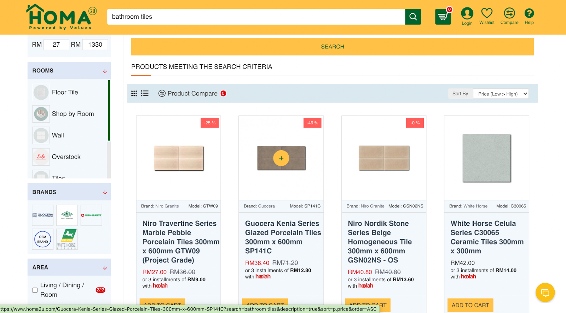Click the Product Compare link text
This screenshot has width=566, height=313.
point(192,93)
